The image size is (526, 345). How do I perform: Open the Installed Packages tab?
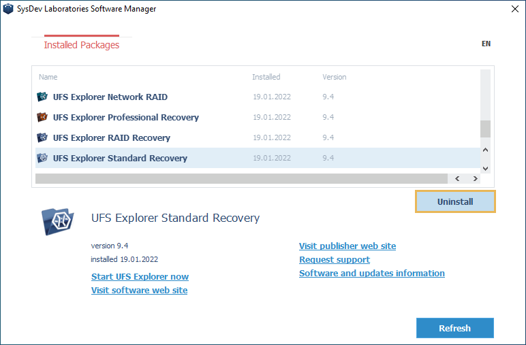point(81,45)
